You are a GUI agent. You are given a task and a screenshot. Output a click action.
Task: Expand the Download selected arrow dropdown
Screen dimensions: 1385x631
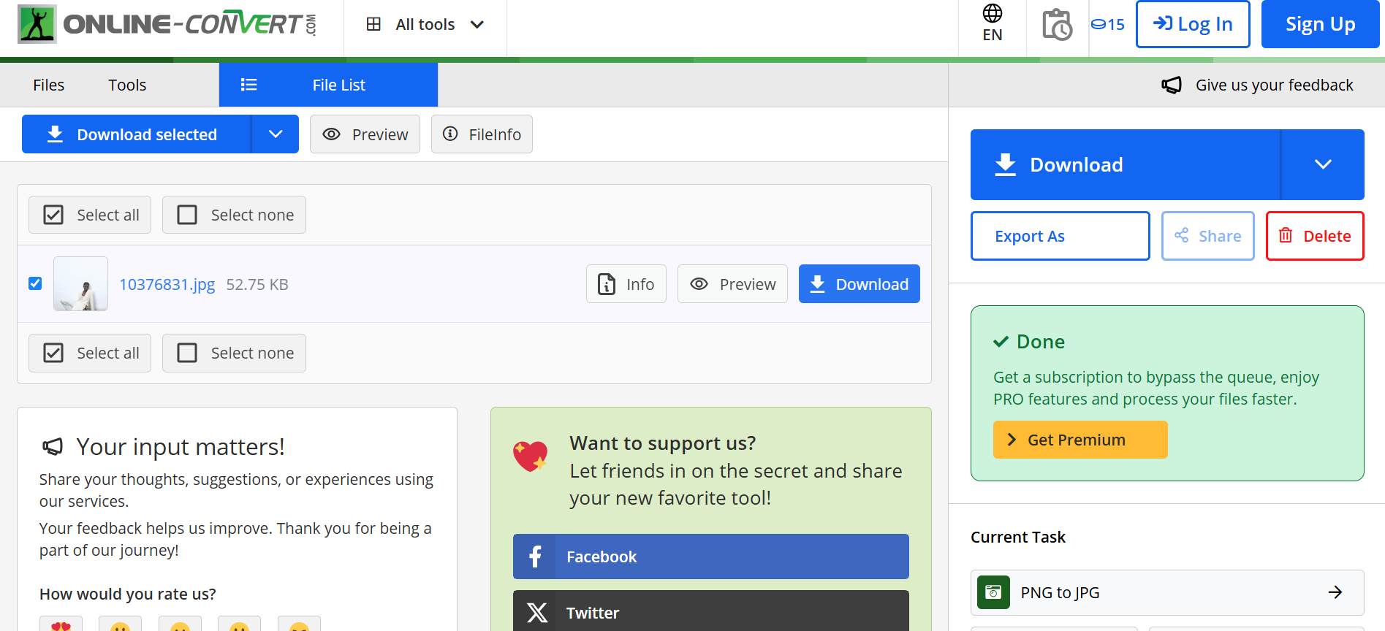click(x=276, y=134)
